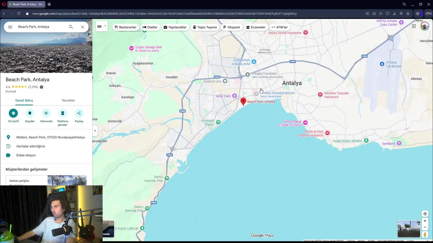
Task: Click the Antalya Translator marker
Action: (248, 74)
